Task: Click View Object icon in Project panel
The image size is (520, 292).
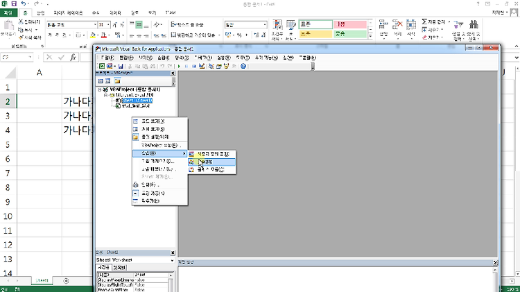Action: (x=107, y=81)
